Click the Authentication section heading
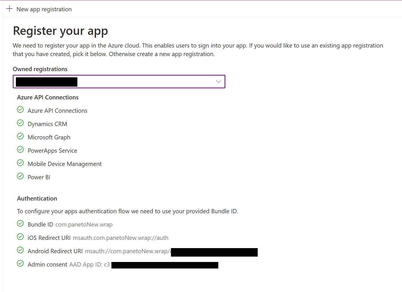Image resolution: width=402 pixels, height=292 pixels. click(x=37, y=199)
